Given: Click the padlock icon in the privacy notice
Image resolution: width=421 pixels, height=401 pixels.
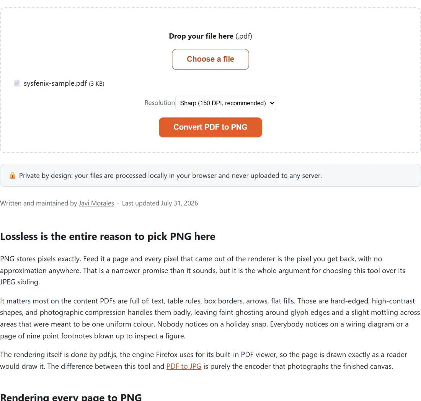Looking at the screenshot, I should coord(12,176).
